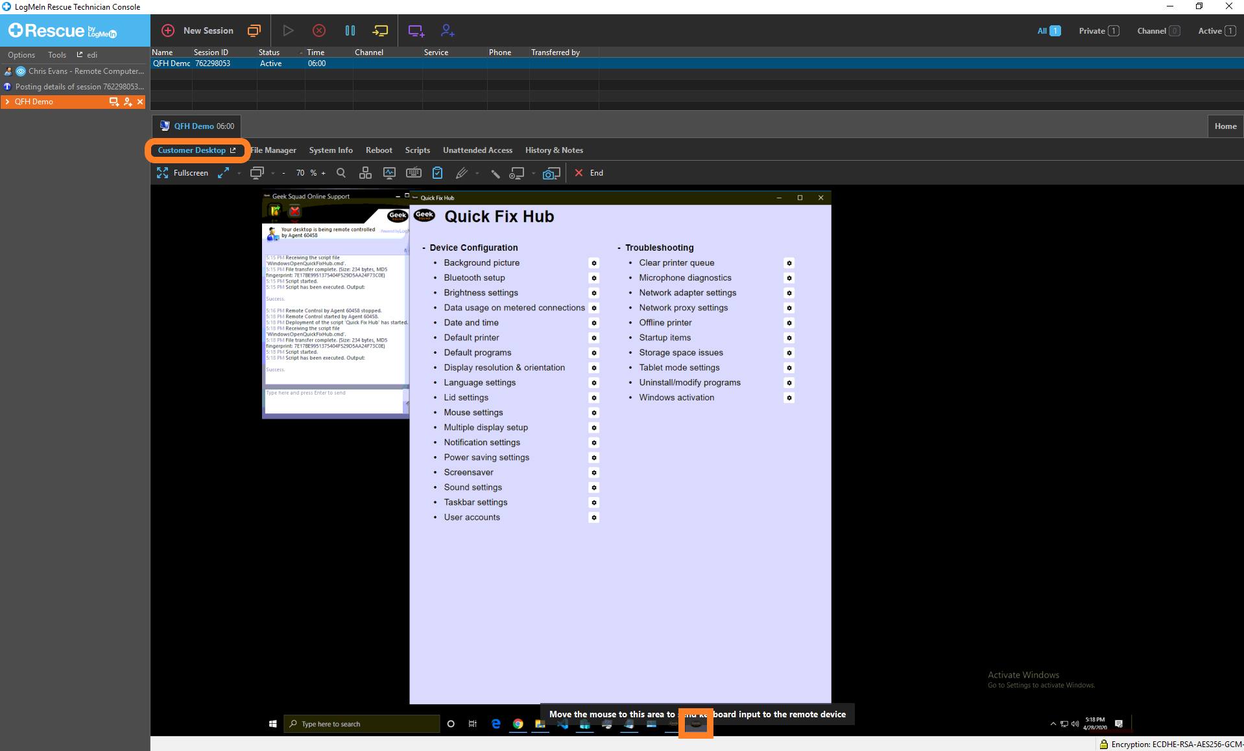This screenshot has width=1244, height=751.
Task: Toggle the clipboard synchronization icon
Action: (x=438, y=173)
